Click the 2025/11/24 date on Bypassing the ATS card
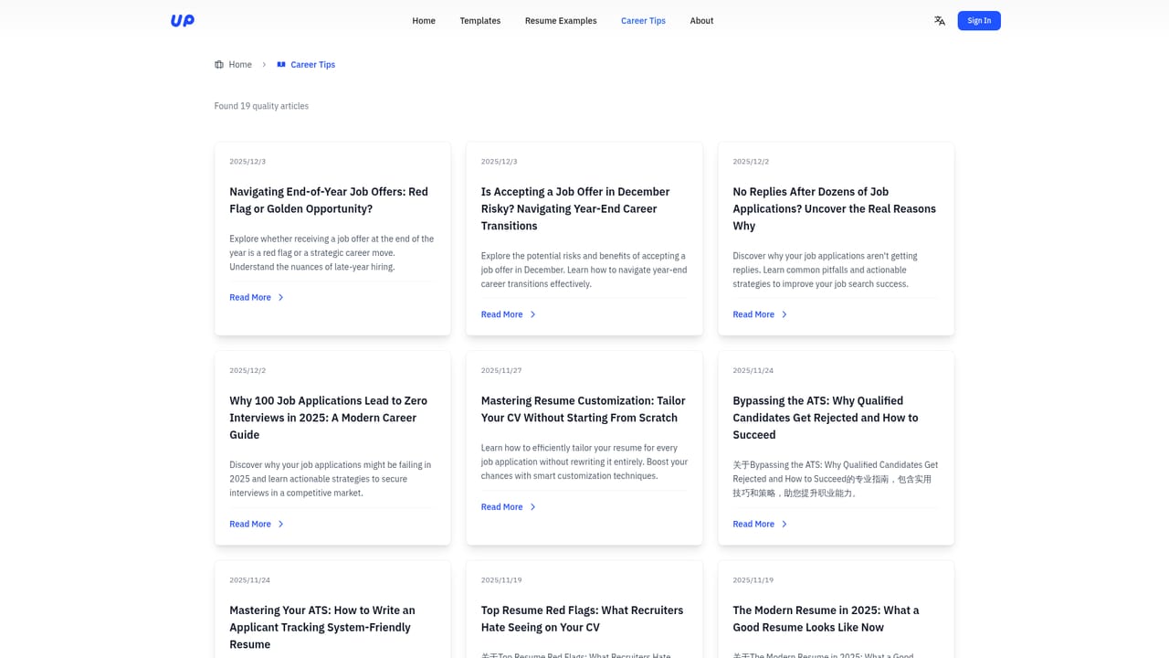Image resolution: width=1169 pixels, height=658 pixels. click(x=753, y=371)
